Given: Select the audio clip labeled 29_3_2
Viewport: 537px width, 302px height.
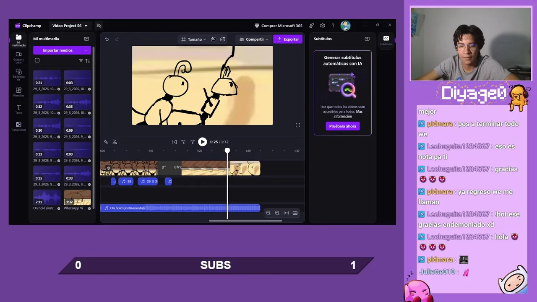Looking at the screenshot, I should tap(148, 181).
